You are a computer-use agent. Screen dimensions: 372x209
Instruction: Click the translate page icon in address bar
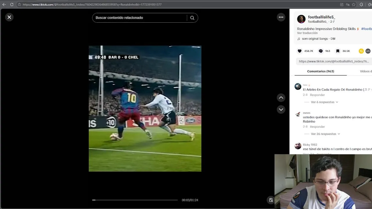pos(348,4)
